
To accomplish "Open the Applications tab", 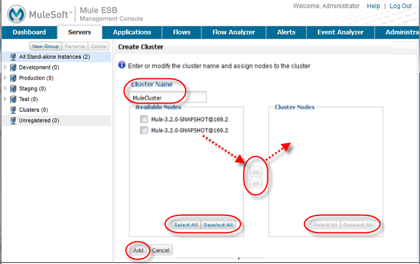I will 132,32.
